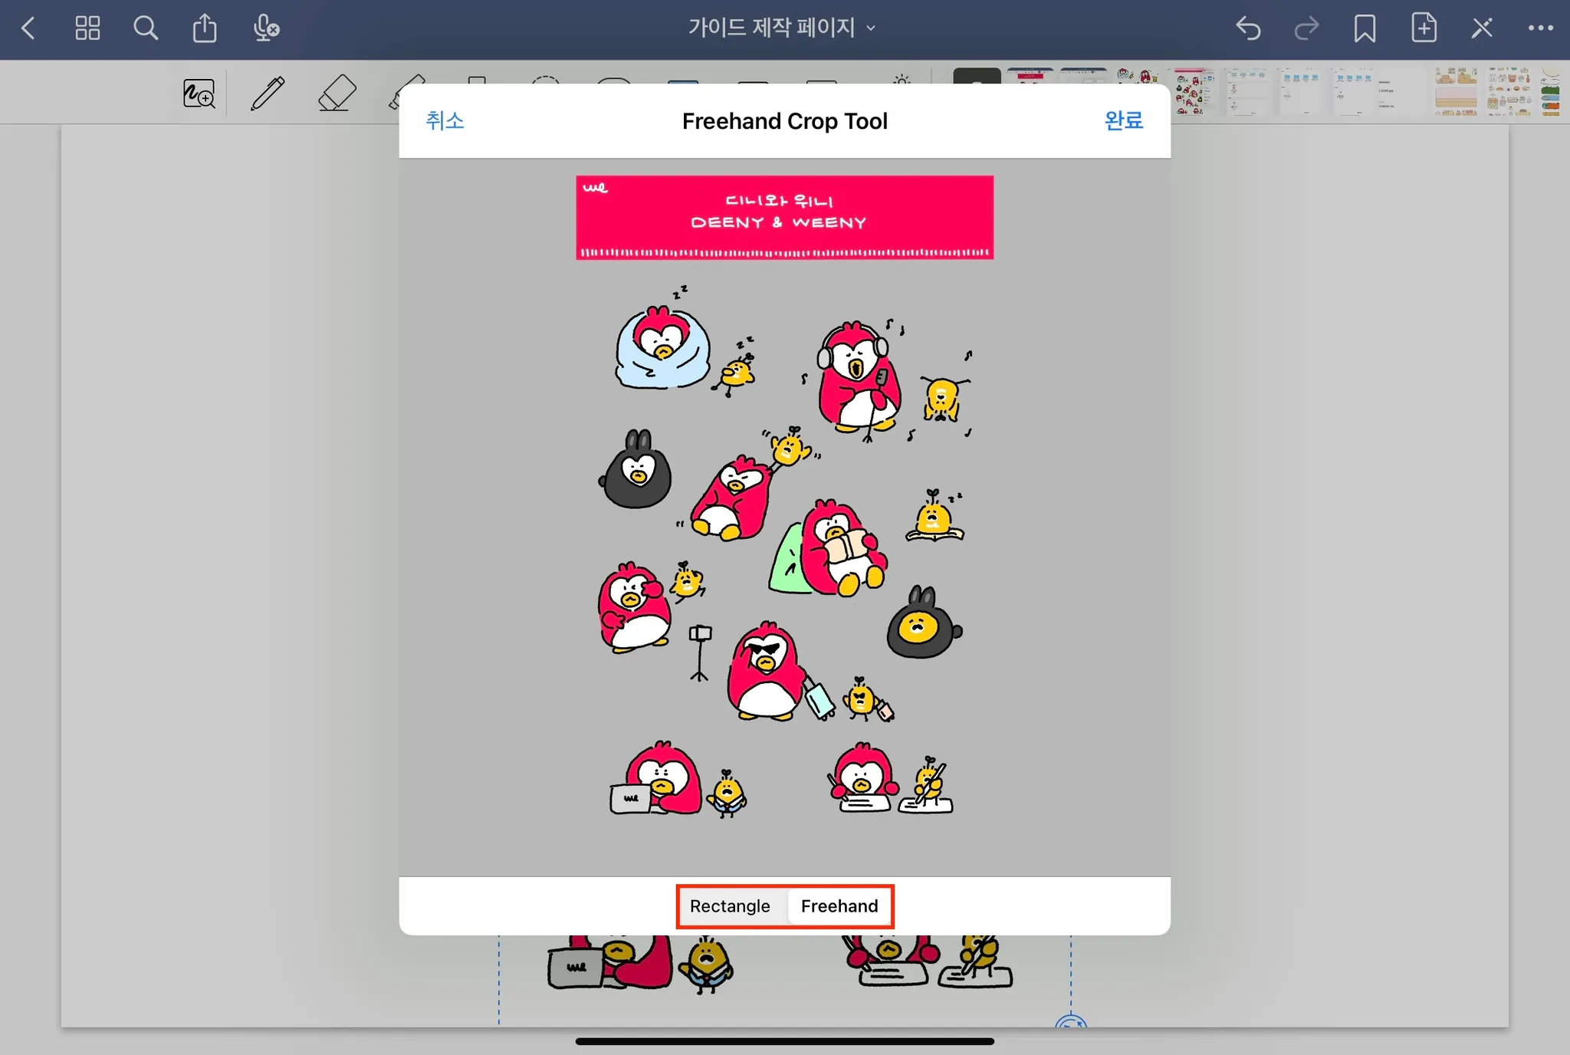Undo the last action

click(x=1248, y=29)
